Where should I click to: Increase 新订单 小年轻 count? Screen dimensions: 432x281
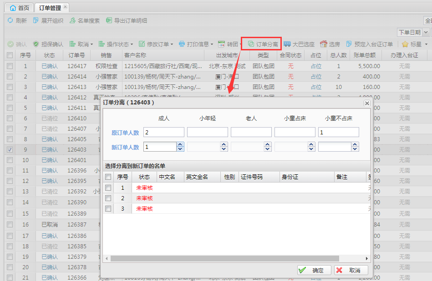[224, 144]
